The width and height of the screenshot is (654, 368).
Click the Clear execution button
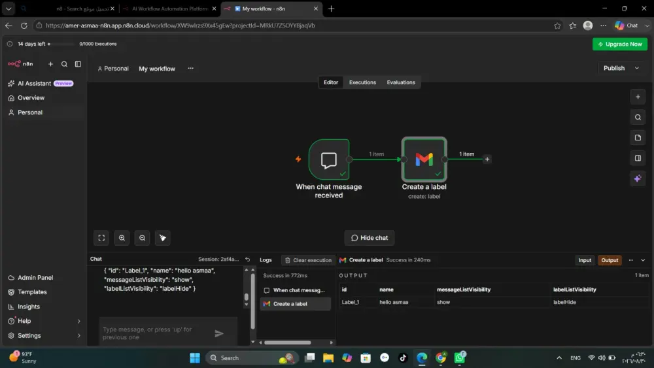click(x=308, y=260)
